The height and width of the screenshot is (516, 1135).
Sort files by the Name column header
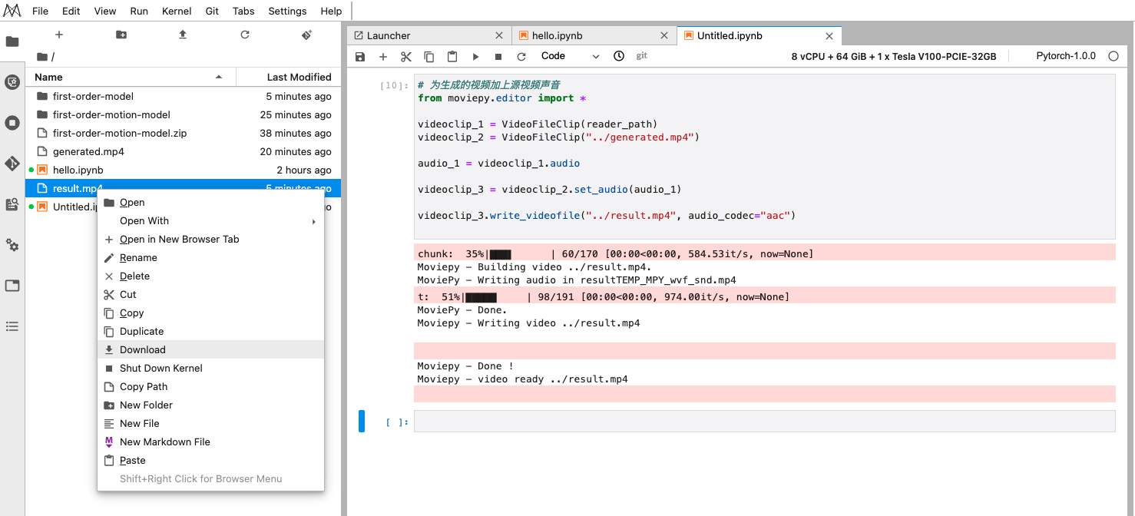pos(48,78)
